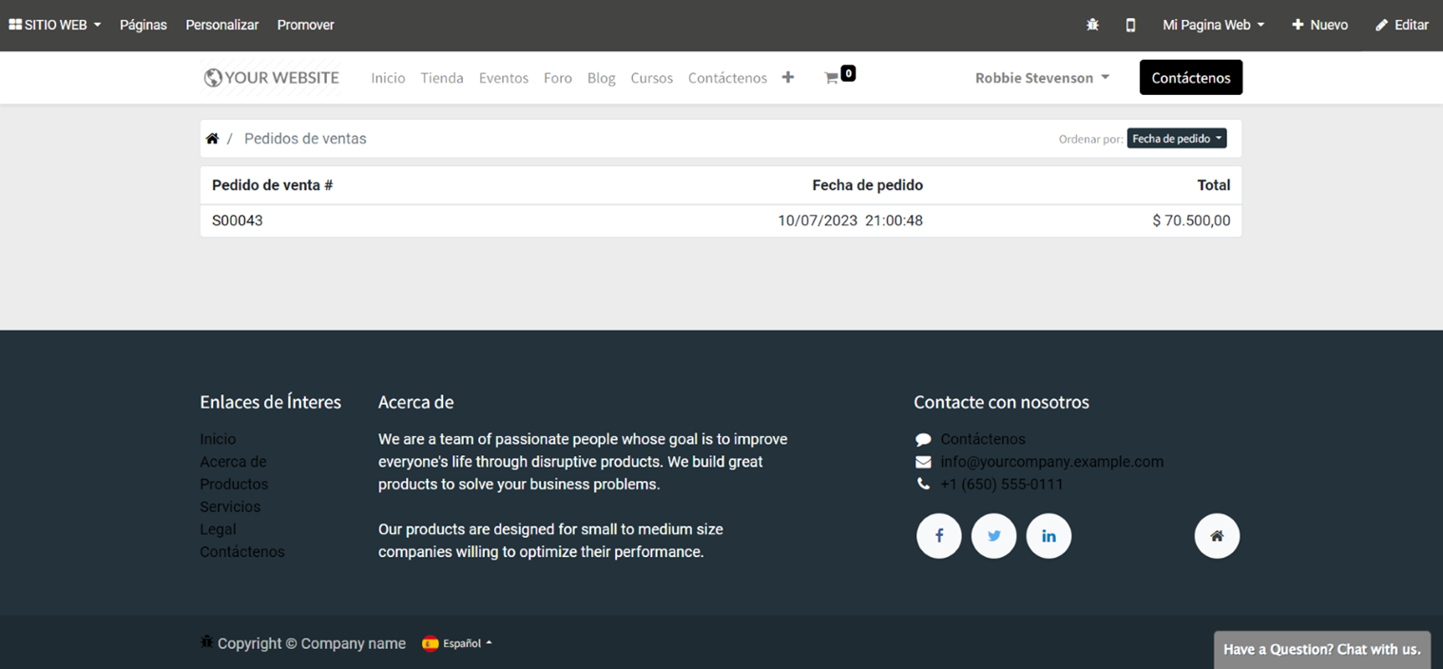Open the shopping cart icon
This screenshot has height=669, width=1443.
pyautogui.click(x=832, y=78)
